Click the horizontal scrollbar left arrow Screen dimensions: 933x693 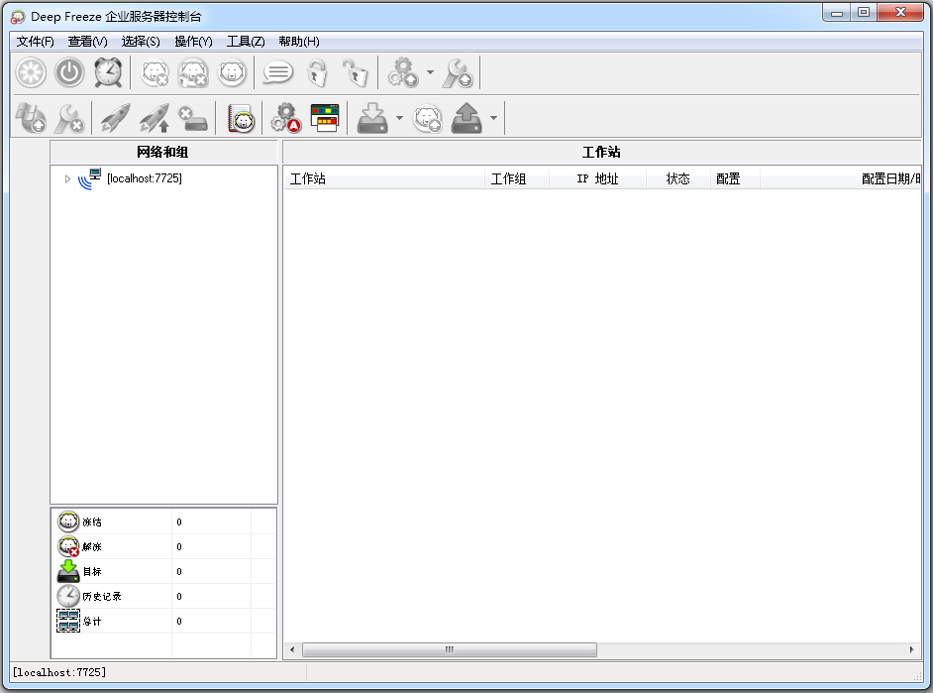click(x=292, y=649)
